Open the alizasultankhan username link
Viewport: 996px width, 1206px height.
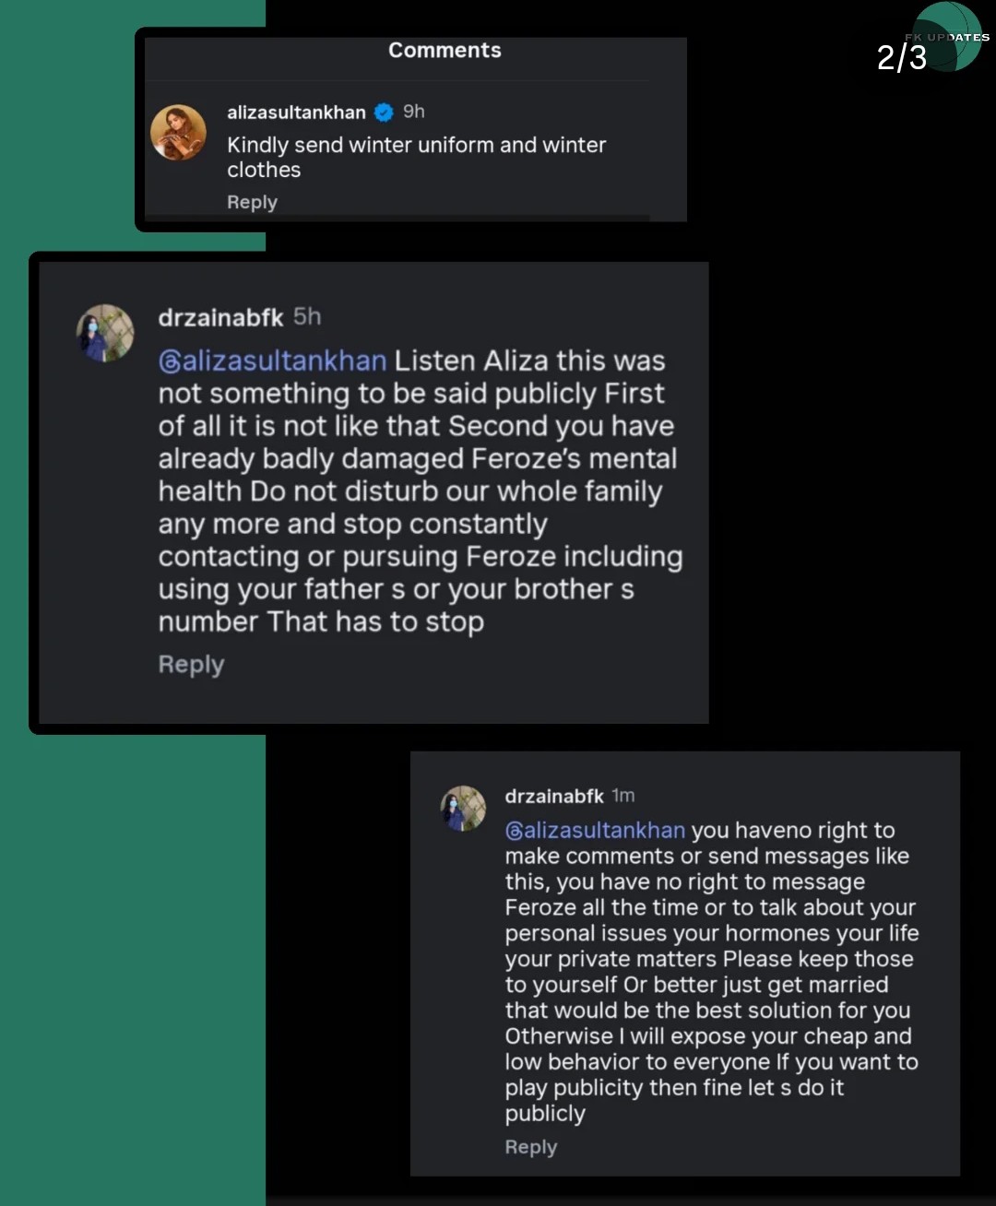(296, 112)
